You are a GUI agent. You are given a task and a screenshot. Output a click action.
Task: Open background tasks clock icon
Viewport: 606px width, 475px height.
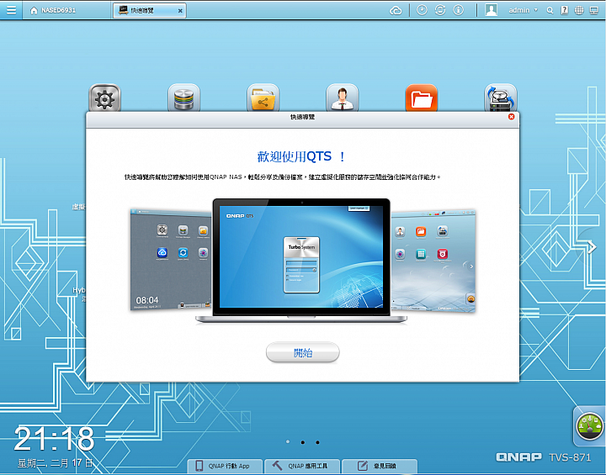422,10
